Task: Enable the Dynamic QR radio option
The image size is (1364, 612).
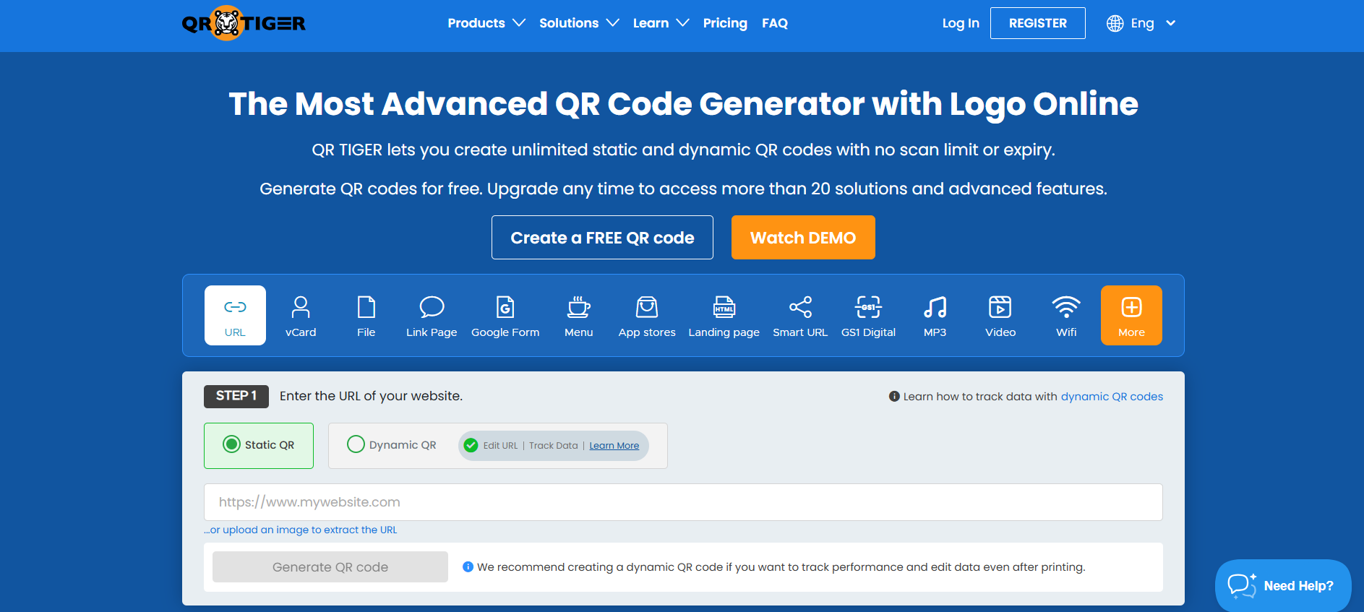Action: [x=356, y=444]
